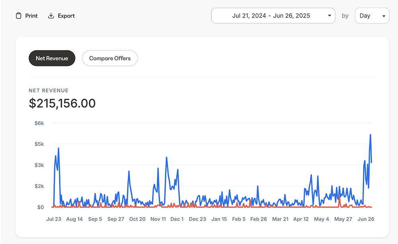This screenshot has height=244, width=398.
Task: Click the Export text label
Action: [66, 16]
